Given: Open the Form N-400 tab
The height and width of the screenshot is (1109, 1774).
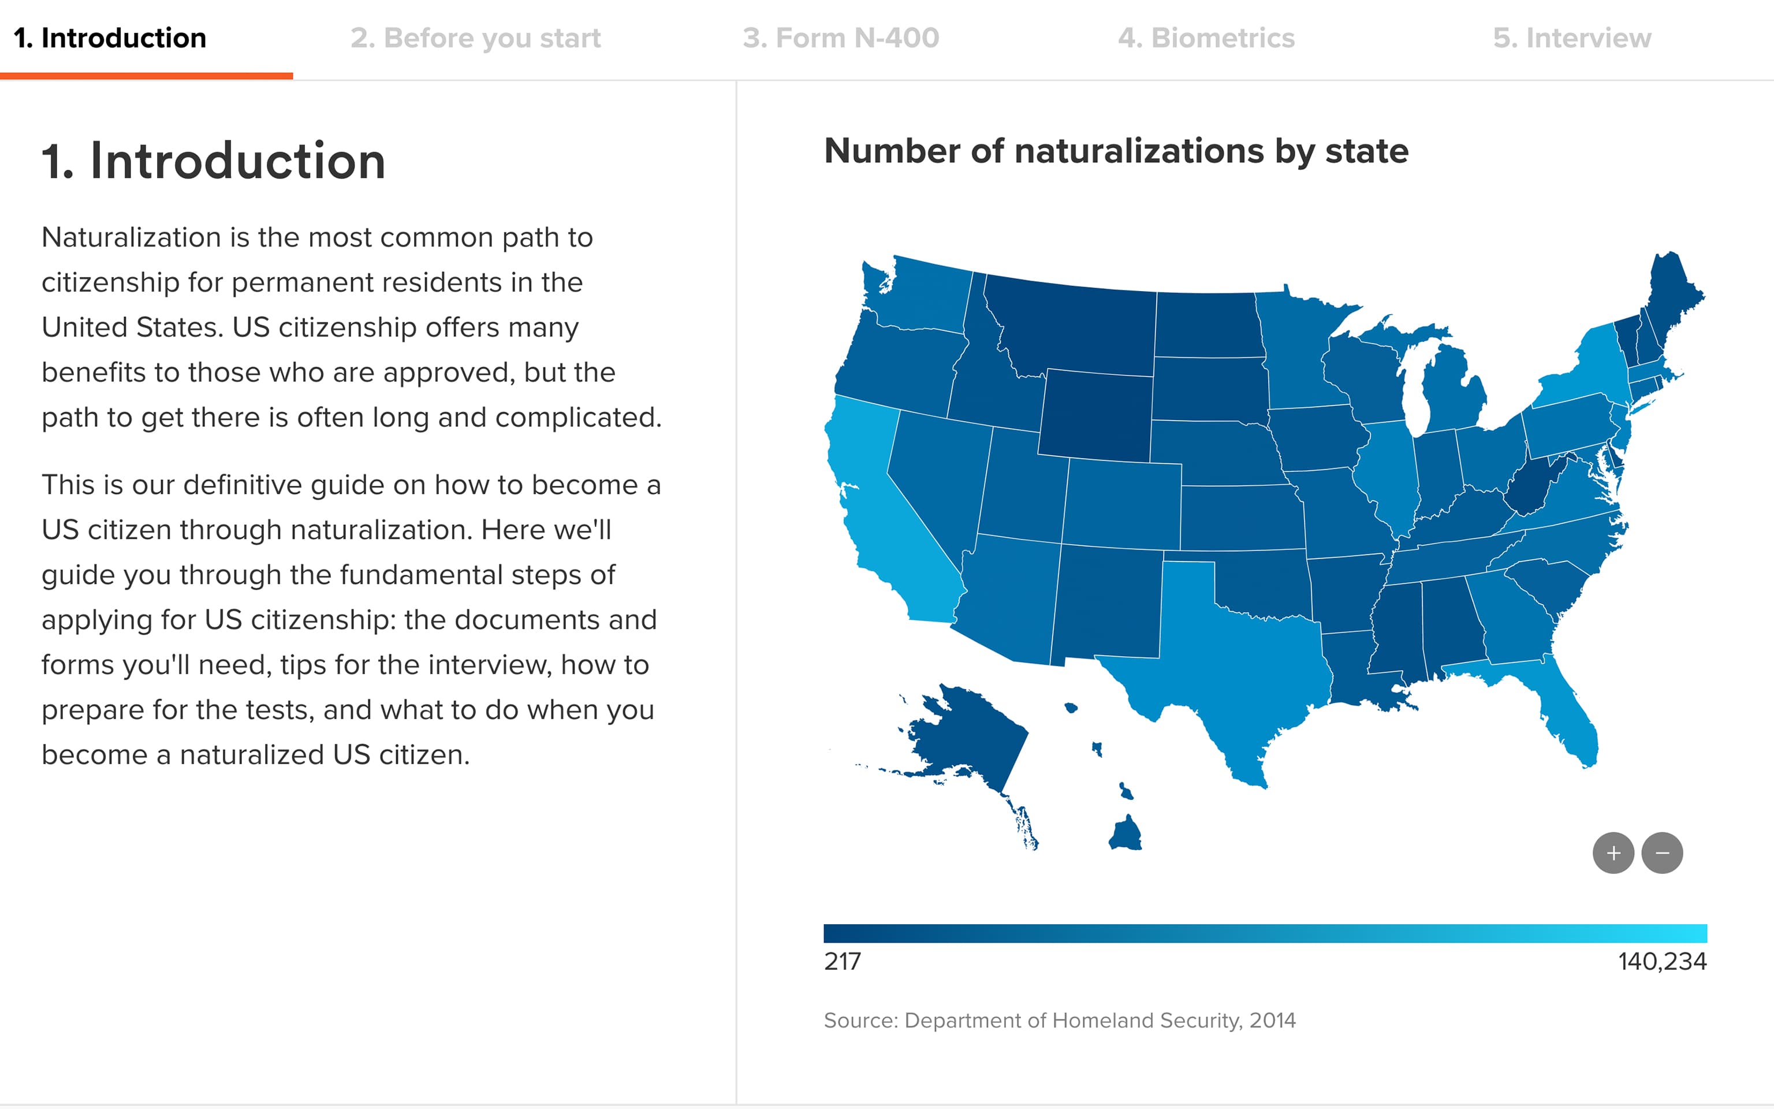Looking at the screenshot, I should click(840, 38).
